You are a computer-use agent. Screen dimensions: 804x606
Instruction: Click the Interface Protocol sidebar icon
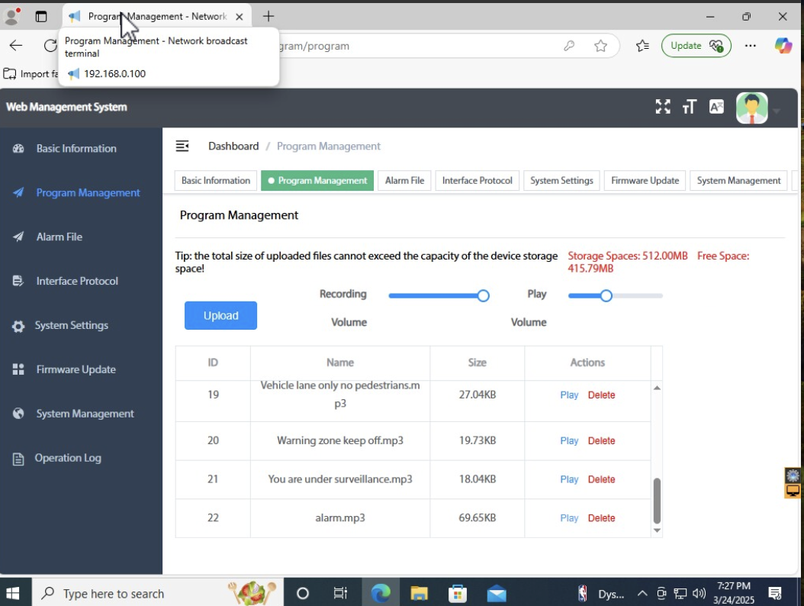click(18, 281)
